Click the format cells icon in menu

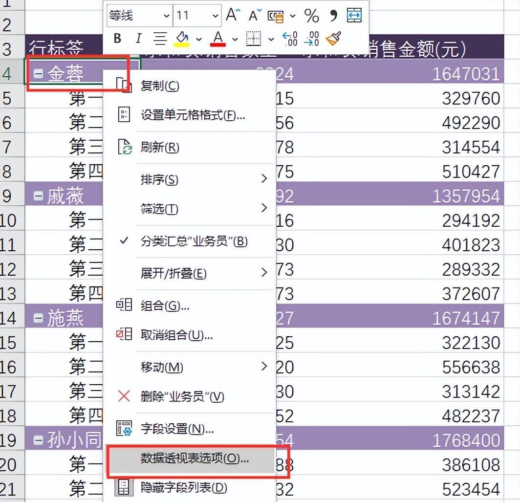(124, 114)
